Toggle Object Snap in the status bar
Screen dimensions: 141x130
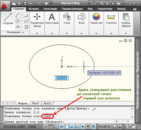67,126
